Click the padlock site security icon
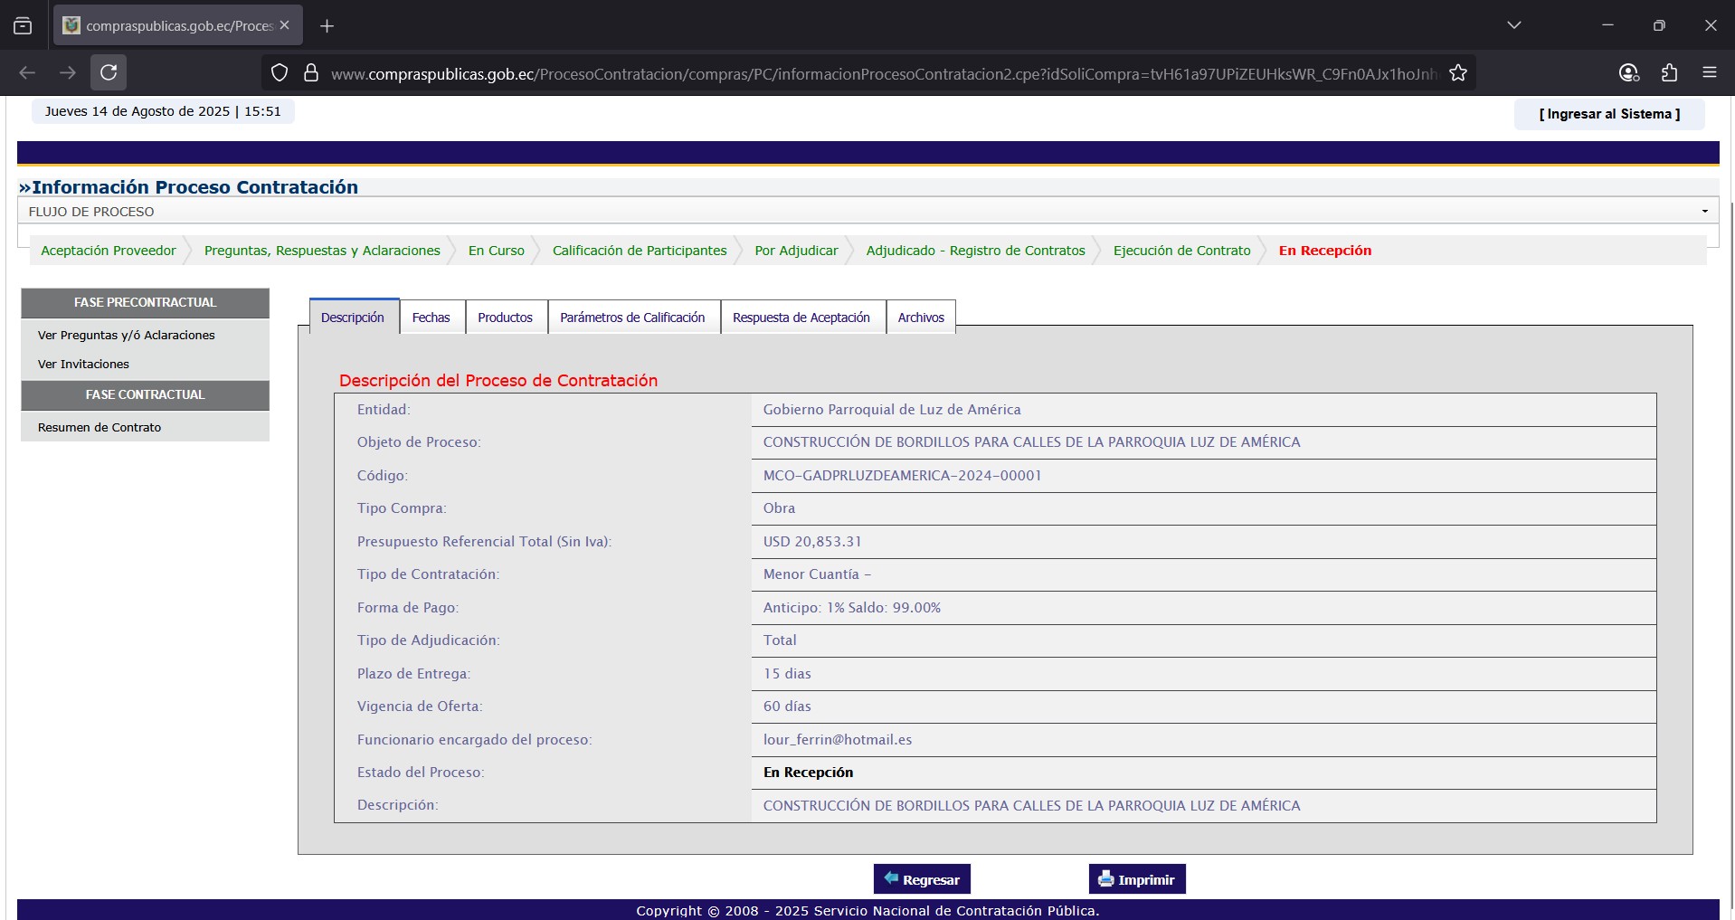 pyautogui.click(x=310, y=73)
